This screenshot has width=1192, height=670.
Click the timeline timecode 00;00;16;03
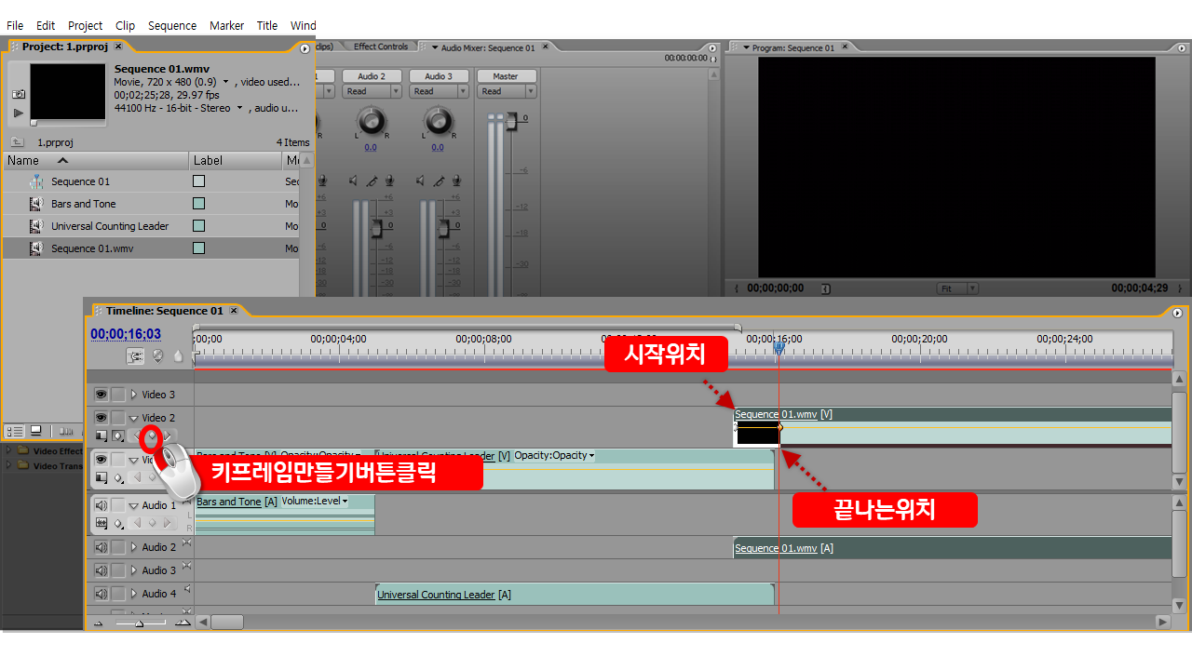(x=126, y=334)
